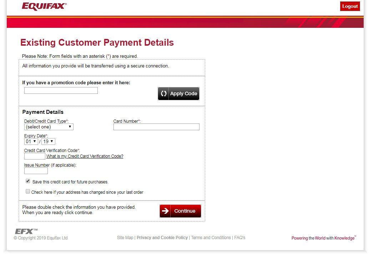The height and width of the screenshot is (258, 374).
Task: Open the expiry month dropdown
Action: (31, 141)
